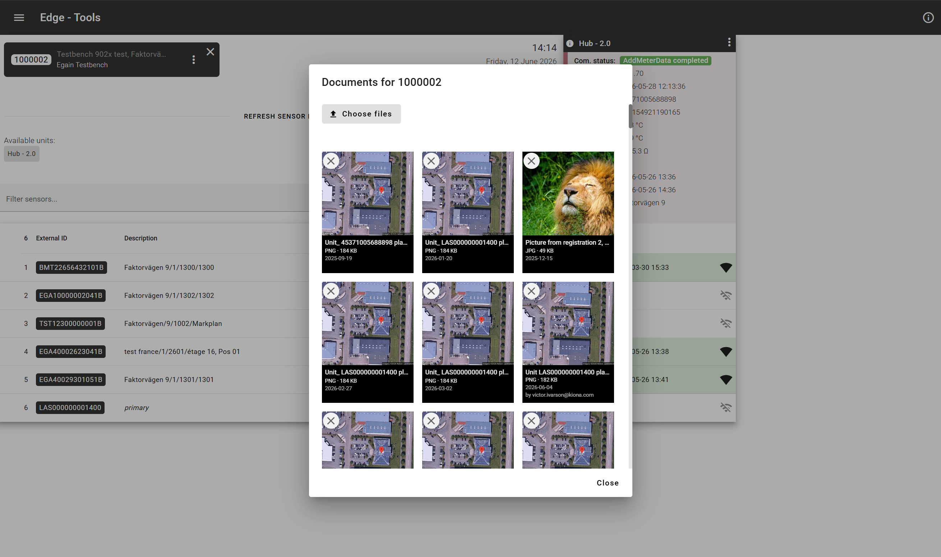
Task: Close the 1000002 building card
Action: (211, 52)
